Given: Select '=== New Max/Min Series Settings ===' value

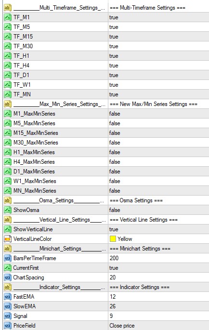Looking at the screenshot, I should 154,104.
